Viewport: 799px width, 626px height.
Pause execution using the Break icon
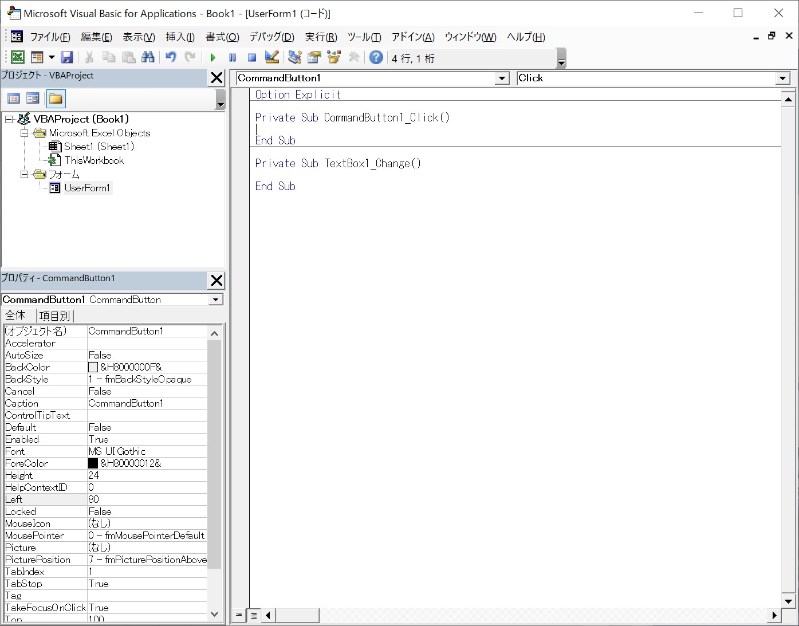tap(232, 57)
